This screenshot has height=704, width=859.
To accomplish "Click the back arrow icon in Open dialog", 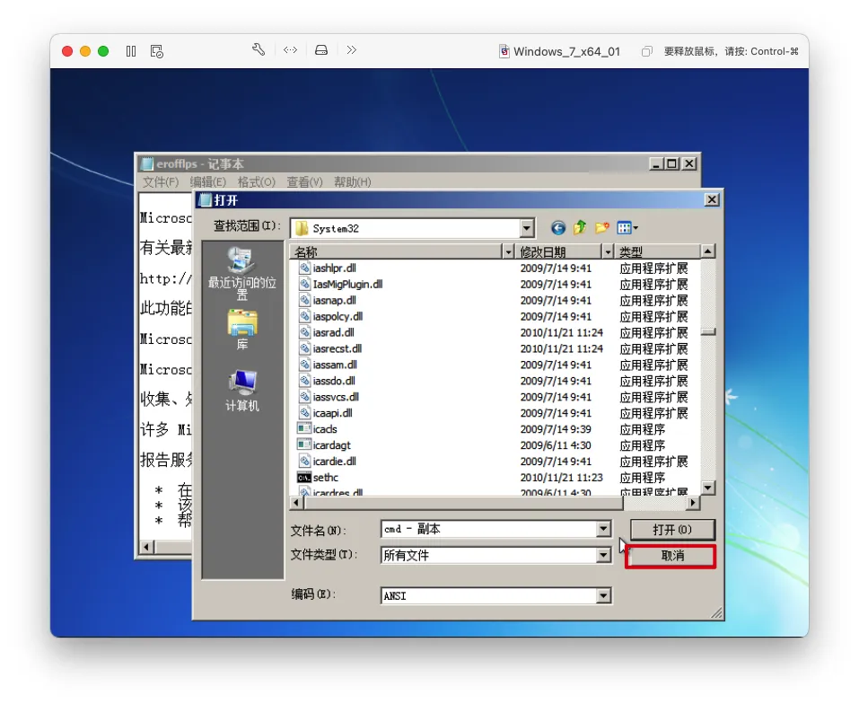I will pos(557,228).
